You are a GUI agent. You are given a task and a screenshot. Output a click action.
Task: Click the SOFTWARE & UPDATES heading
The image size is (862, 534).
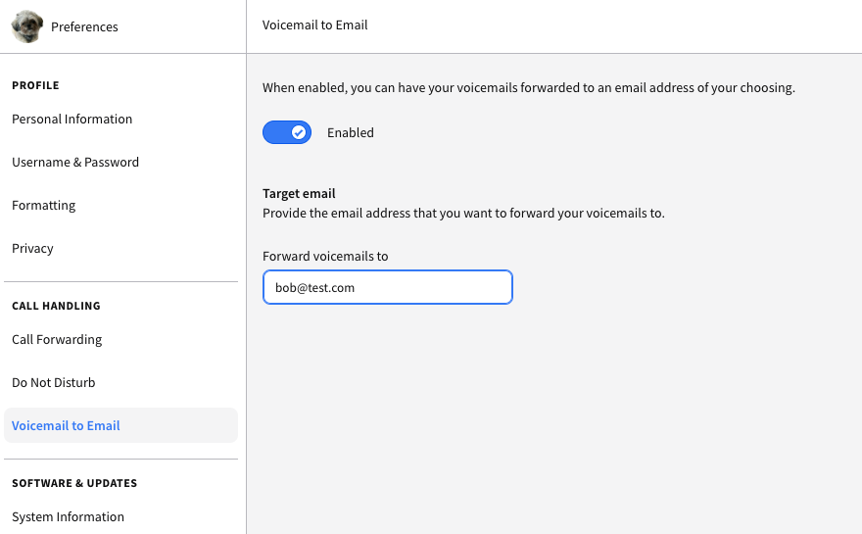pos(74,483)
